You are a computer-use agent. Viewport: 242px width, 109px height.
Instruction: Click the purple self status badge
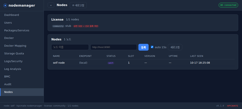click(111, 63)
